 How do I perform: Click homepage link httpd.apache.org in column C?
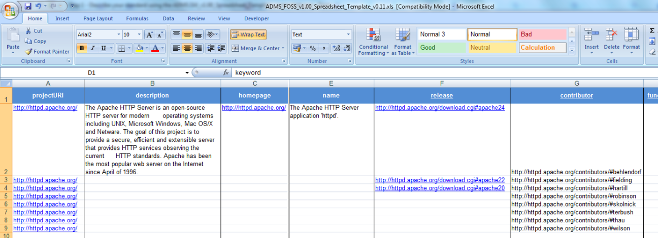254,107
